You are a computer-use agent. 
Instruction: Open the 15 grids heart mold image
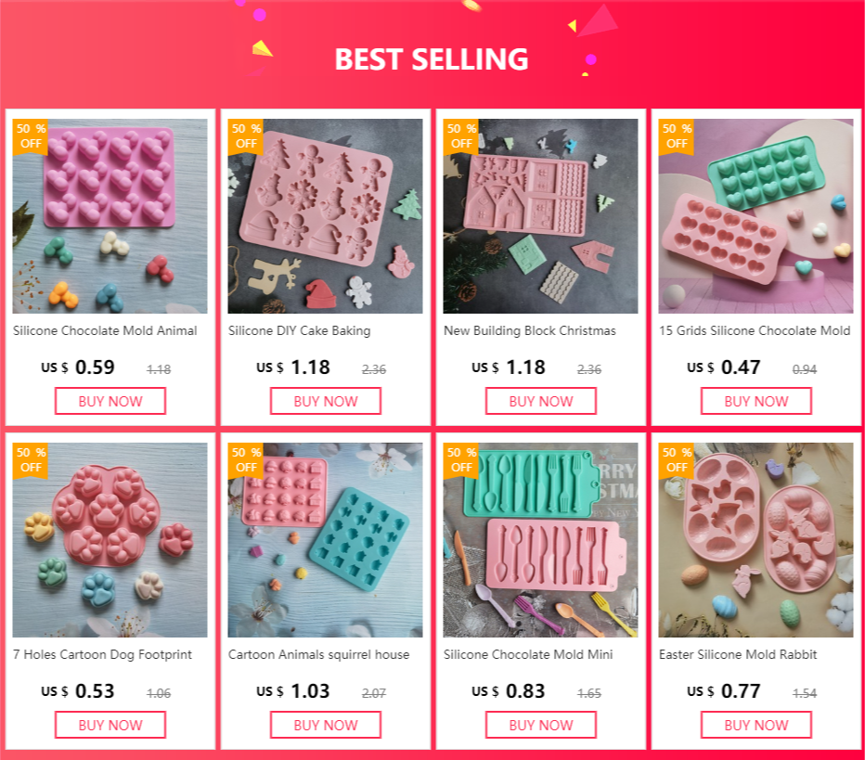coord(755,216)
